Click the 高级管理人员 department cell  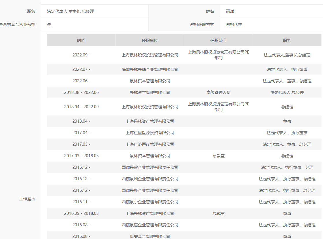point(218,92)
